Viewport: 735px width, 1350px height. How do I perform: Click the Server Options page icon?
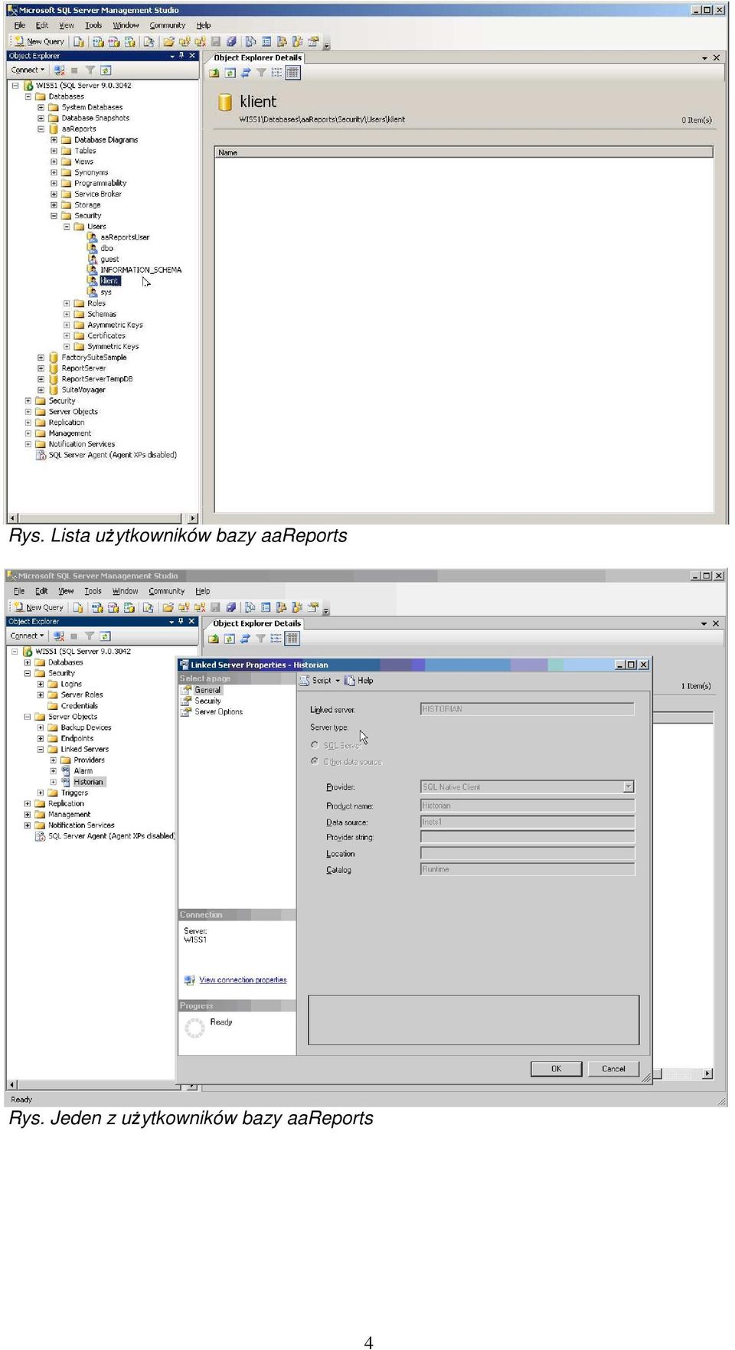pos(186,711)
